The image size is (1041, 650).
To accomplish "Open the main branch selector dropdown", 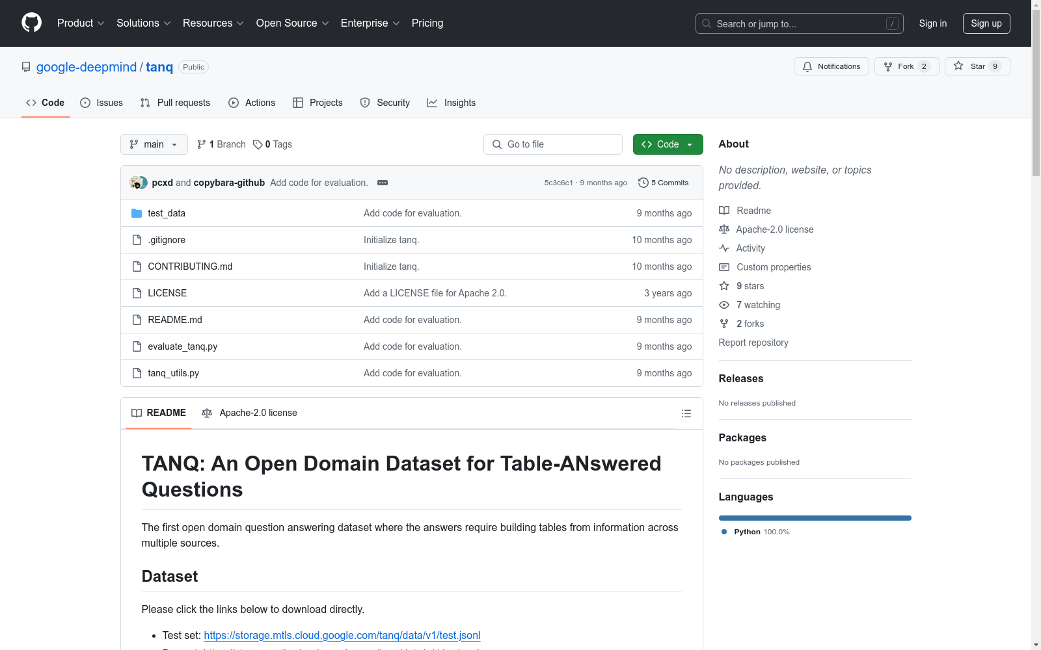I will [154, 144].
